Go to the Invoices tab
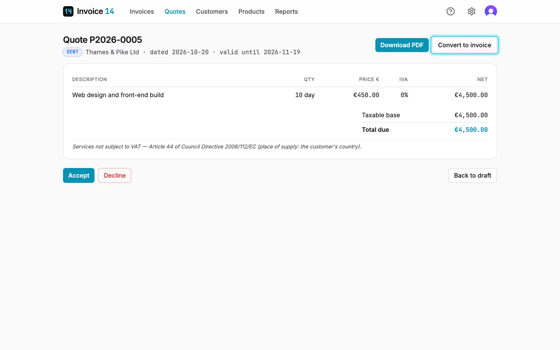This screenshot has width=560, height=350. click(x=142, y=11)
